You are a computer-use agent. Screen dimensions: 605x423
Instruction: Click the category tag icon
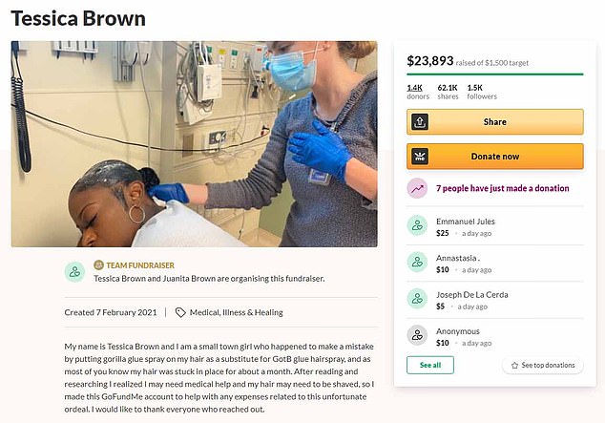click(180, 312)
